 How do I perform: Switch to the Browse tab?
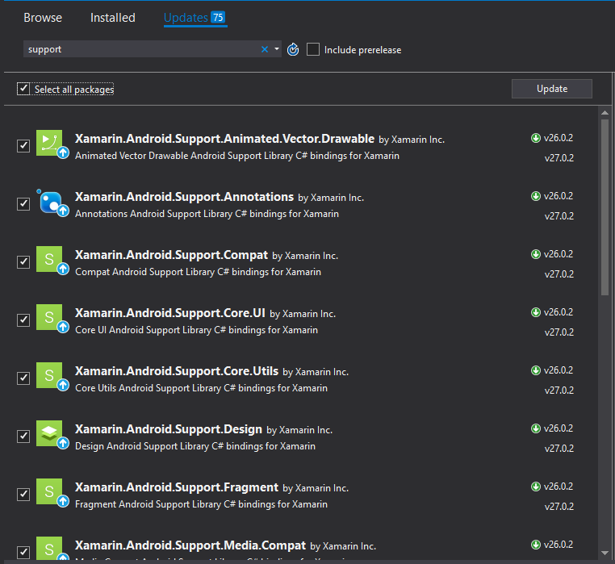[x=43, y=18]
